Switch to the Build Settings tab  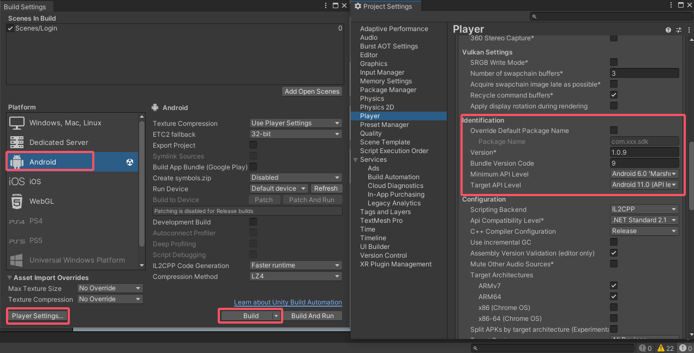pyautogui.click(x=26, y=7)
